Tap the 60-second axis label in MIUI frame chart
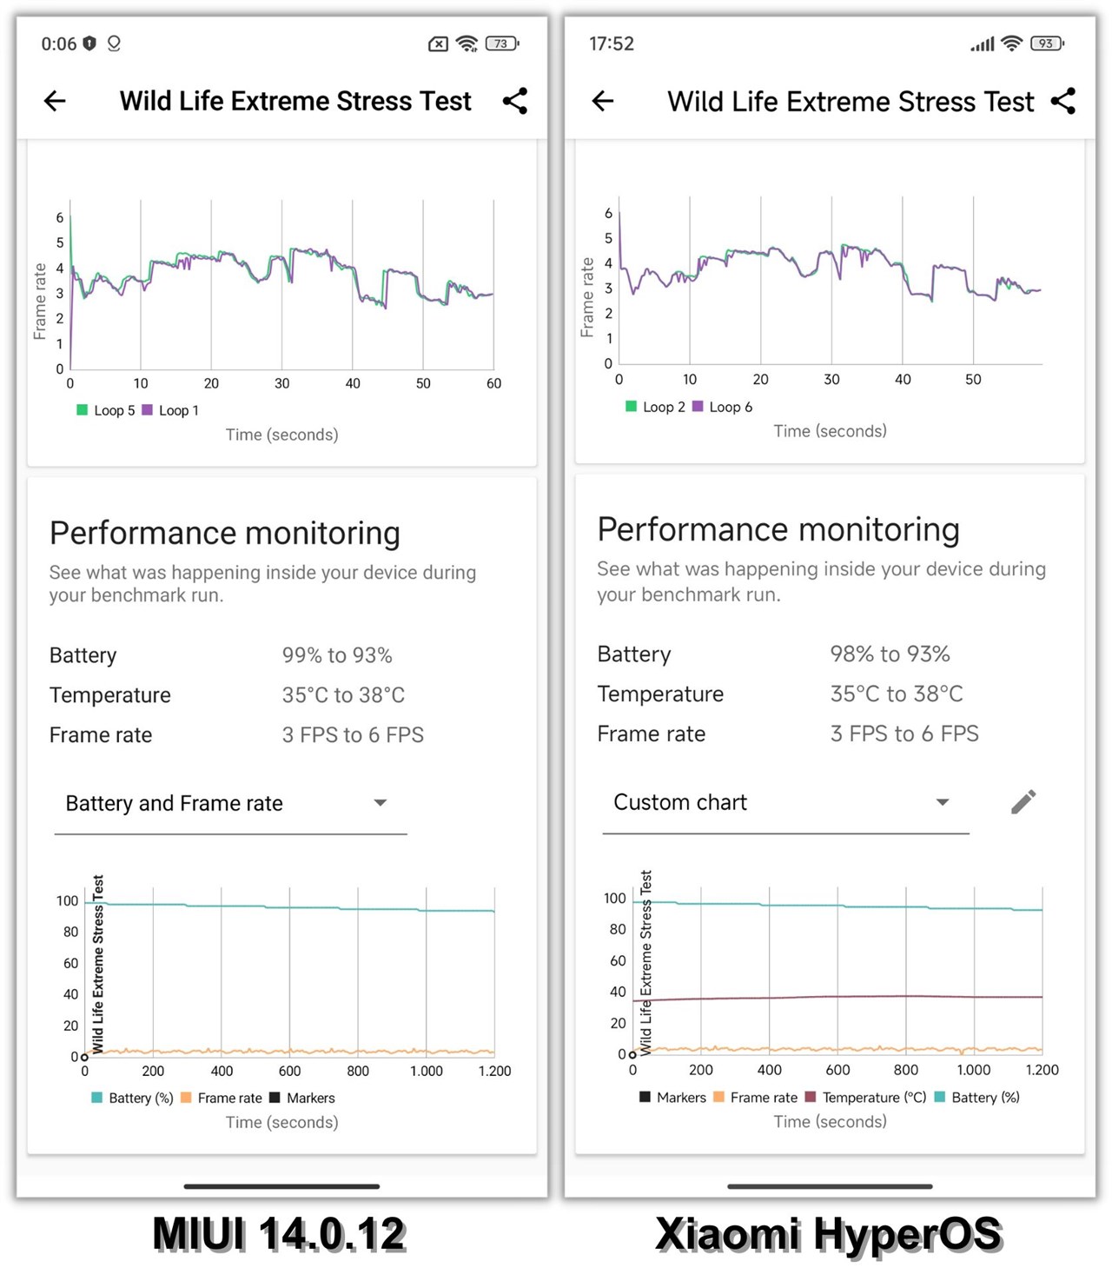The height and width of the screenshot is (1268, 1112). 493,383
